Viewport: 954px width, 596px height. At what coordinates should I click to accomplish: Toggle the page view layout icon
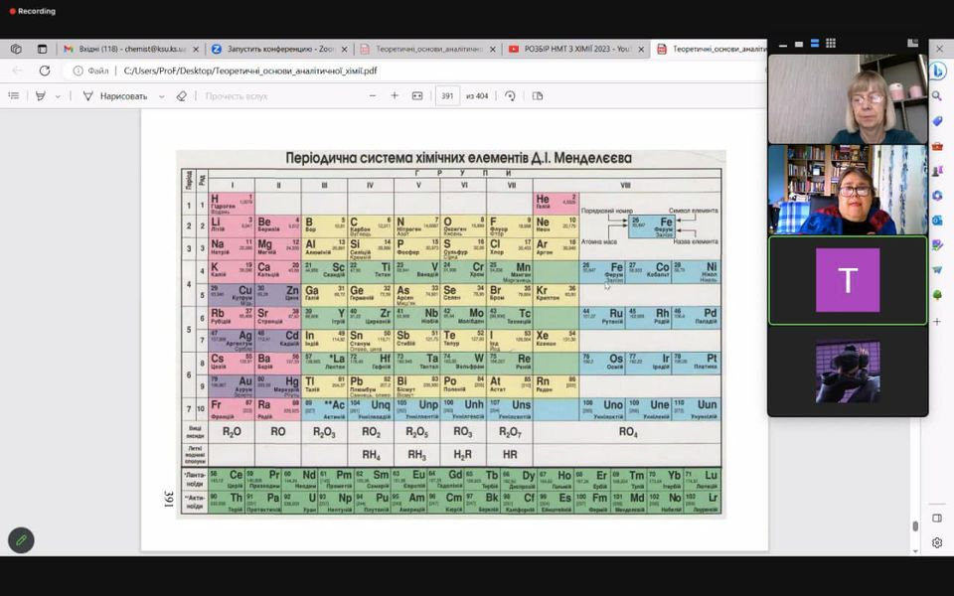pyautogui.click(x=538, y=96)
